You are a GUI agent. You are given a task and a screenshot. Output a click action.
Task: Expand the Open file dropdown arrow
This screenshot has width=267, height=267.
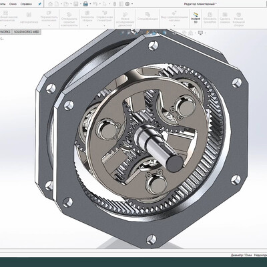70,4
